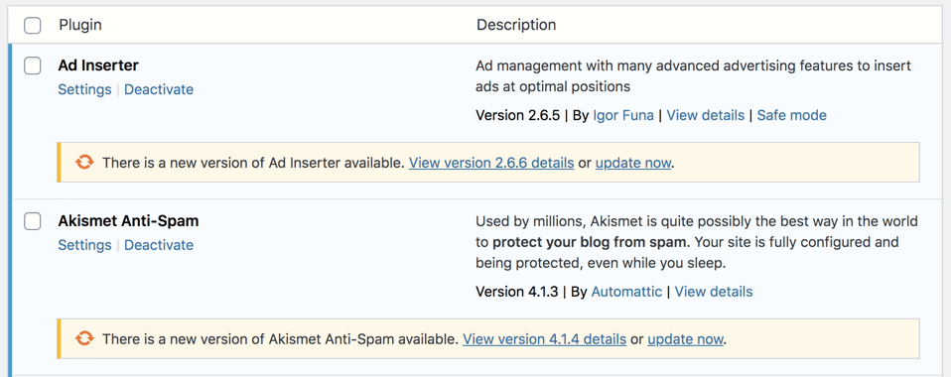Check the select-all plugins checkbox in header
Image resolution: width=951 pixels, height=377 pixels.
coord(32,26)
